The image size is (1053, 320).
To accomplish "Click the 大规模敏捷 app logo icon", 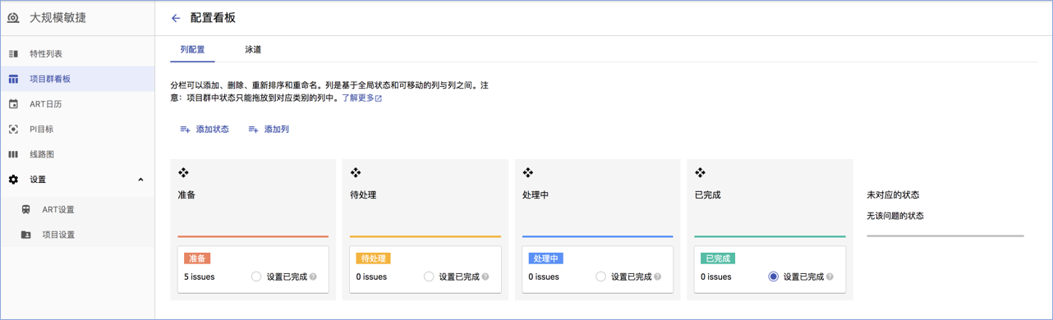I will 13,18.
